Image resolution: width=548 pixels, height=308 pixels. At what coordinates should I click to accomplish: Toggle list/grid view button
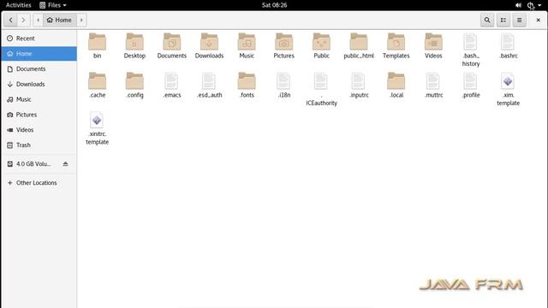[x=503, y=21]
